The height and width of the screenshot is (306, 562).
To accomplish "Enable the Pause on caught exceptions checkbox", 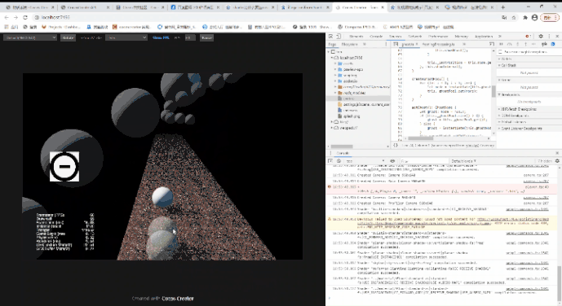I will tap(500, 52).
